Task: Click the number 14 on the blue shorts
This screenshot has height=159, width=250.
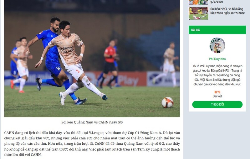Action: (x=58, y=68)
